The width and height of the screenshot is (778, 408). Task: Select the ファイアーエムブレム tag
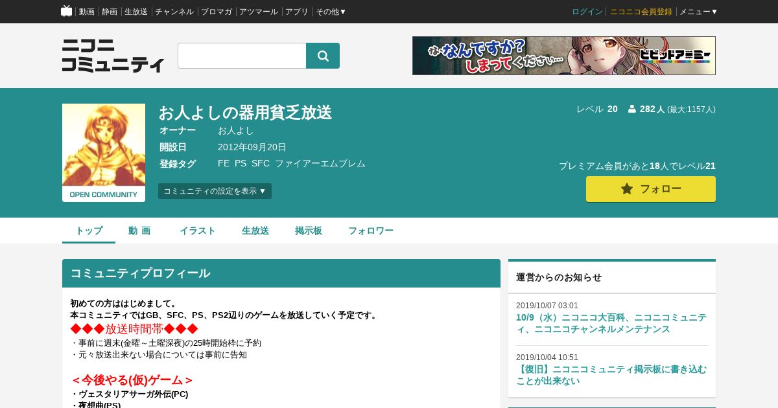pyautogui.click(x=320, y=163)
